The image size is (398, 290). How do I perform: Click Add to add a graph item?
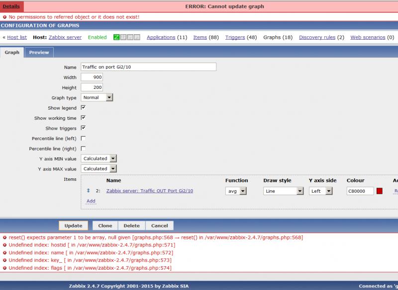tap(91, 201)
